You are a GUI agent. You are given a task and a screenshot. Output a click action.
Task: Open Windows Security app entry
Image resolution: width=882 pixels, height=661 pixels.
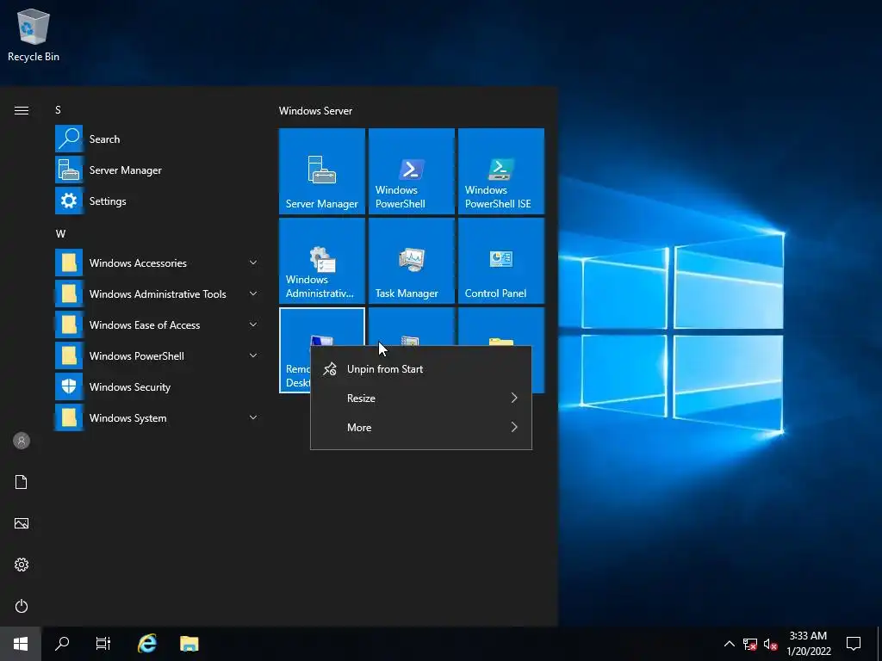point(157,386)
